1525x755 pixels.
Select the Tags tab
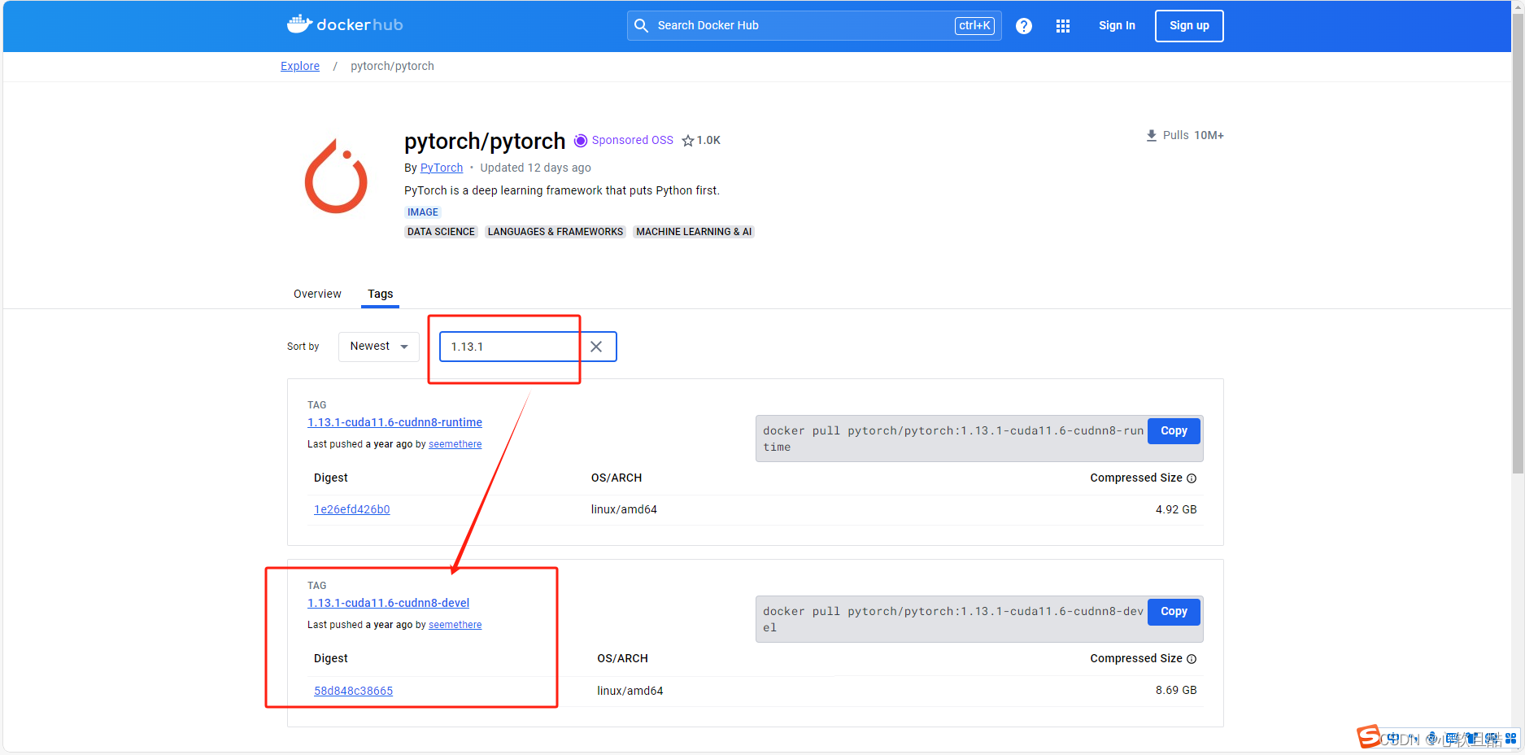pos(380,294)
